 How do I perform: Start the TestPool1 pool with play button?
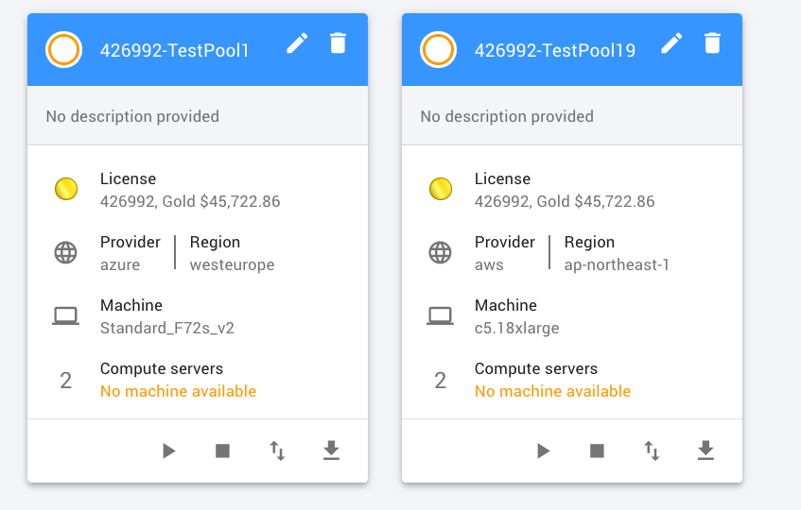pyautogui.click(x=168, y=450)
